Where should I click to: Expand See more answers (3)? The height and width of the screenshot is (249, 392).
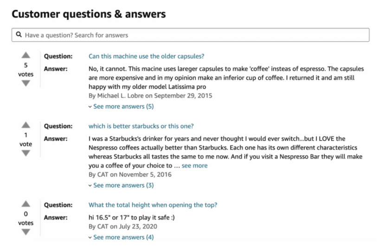point(123,185)
